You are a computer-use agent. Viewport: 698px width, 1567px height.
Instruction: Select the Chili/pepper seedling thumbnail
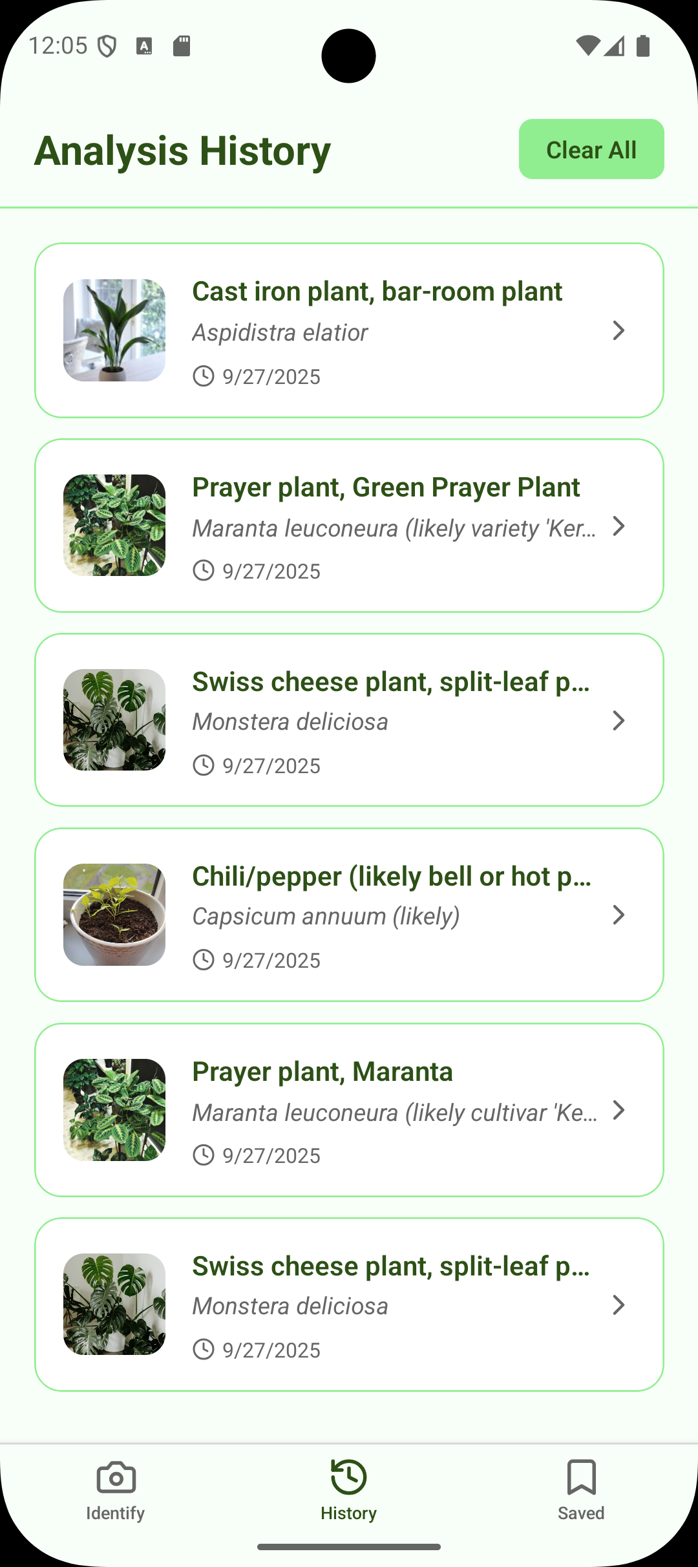tap(114, 915)
